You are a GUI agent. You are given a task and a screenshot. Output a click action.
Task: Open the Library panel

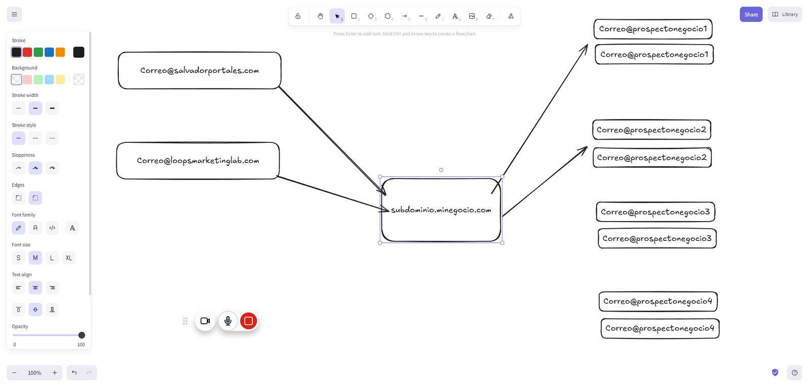coord(785,14)
